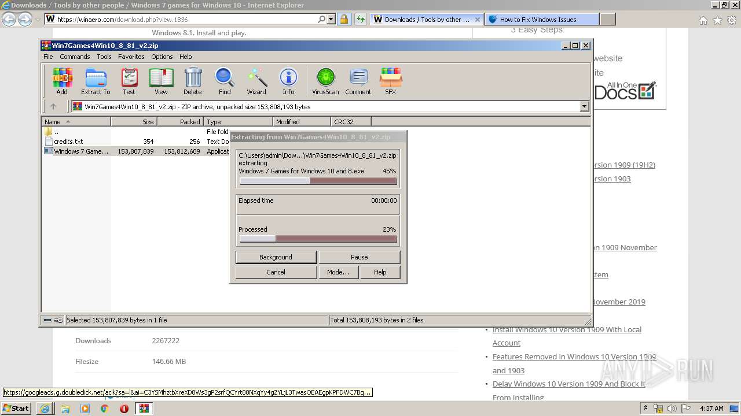Open the WinRAR File menu
This screenshot has width=741, height=416.
[x=48, y=57]
